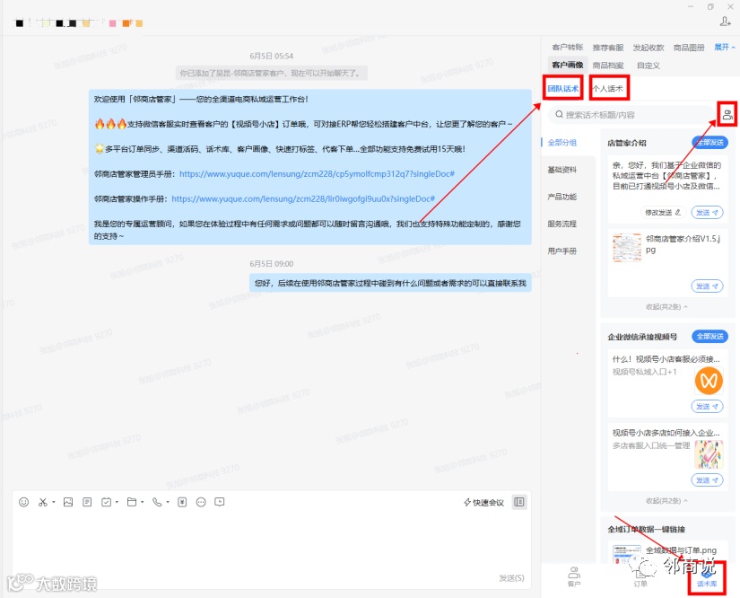Click the 发送(S) send button
The height and width of the screenshot is (598, 740).
pyautogui.click(x=511, y=577)
